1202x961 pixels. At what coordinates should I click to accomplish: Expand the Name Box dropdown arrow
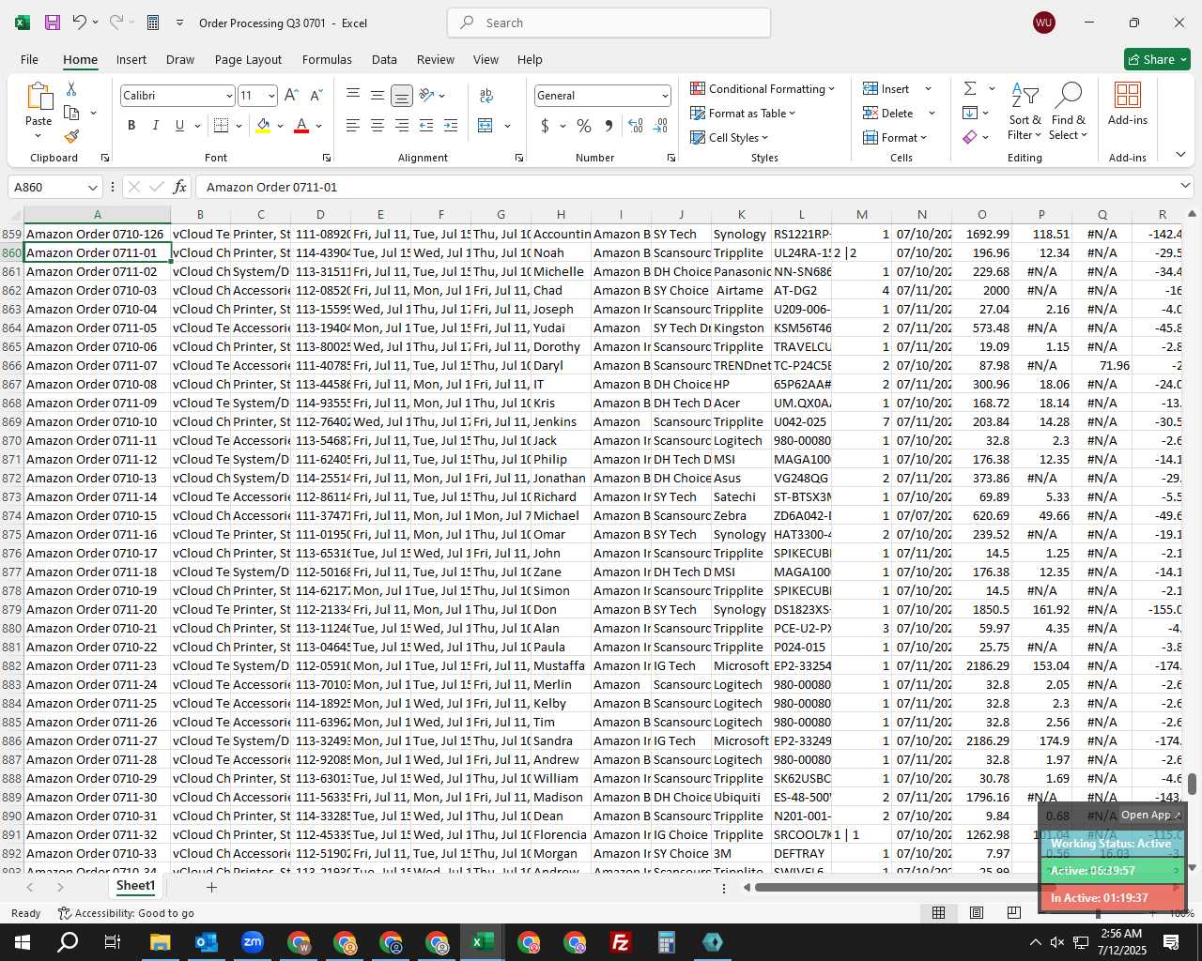[x=92, y=187]
